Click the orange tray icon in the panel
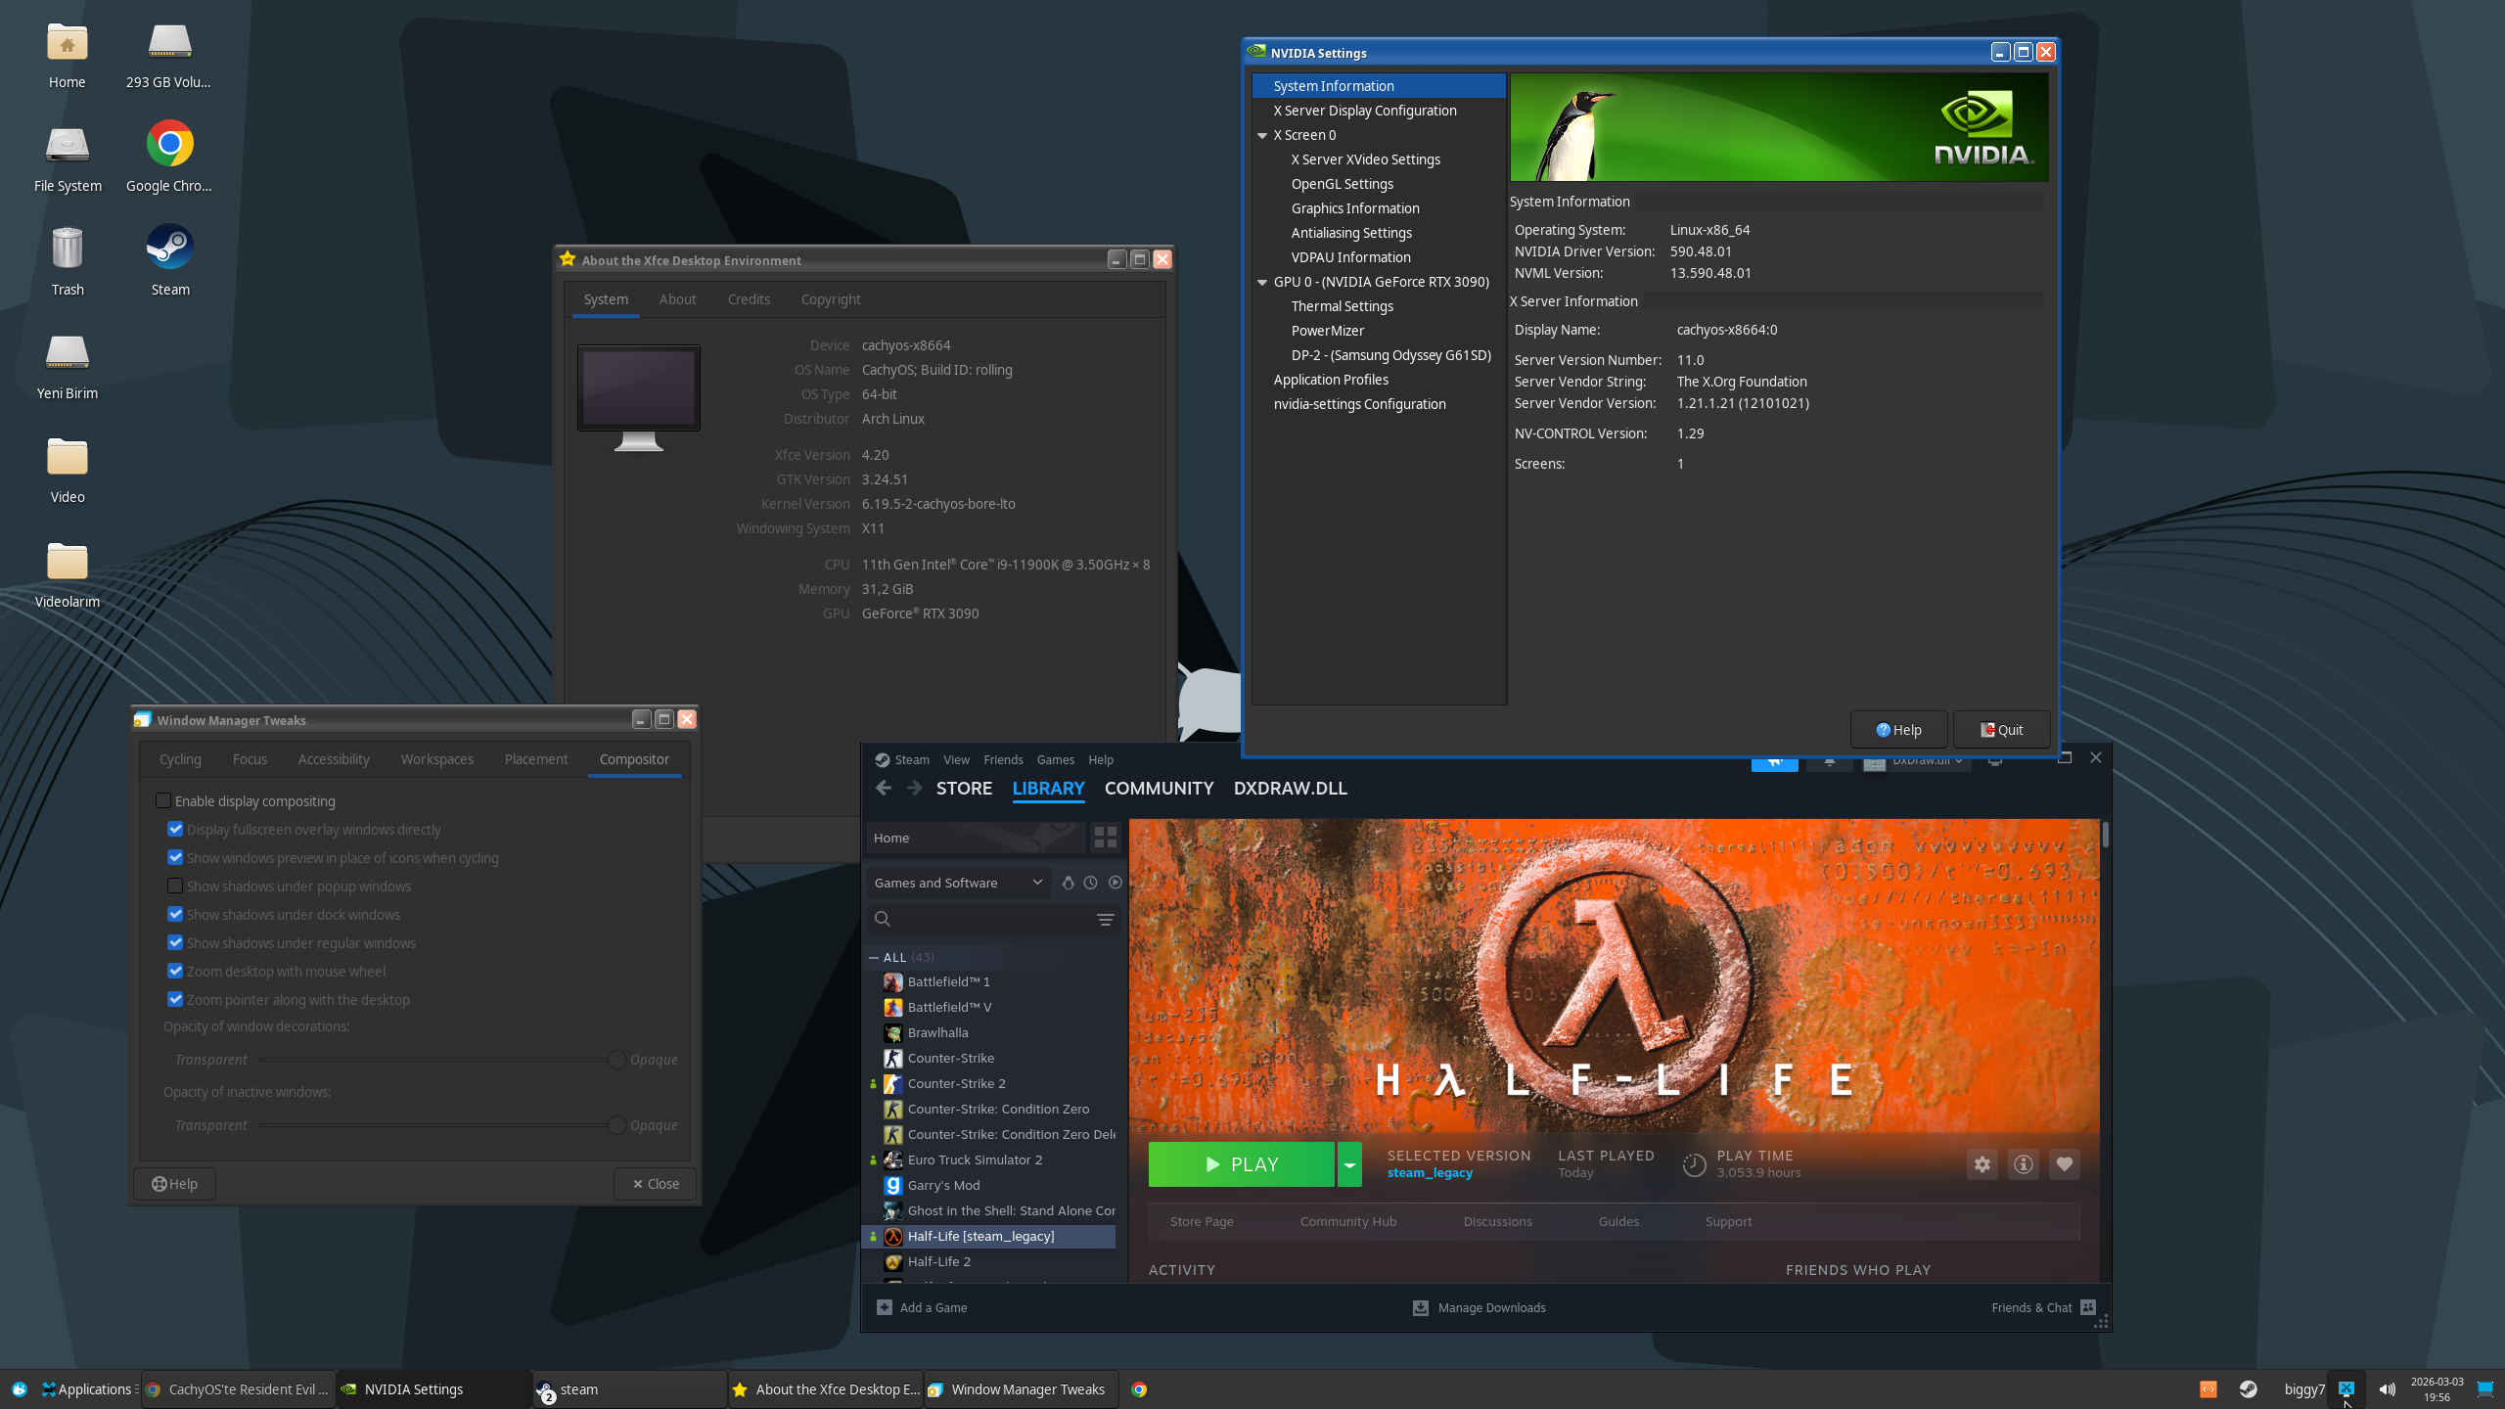Screen dimensions: 2505x1409 pos(2209,1389)
